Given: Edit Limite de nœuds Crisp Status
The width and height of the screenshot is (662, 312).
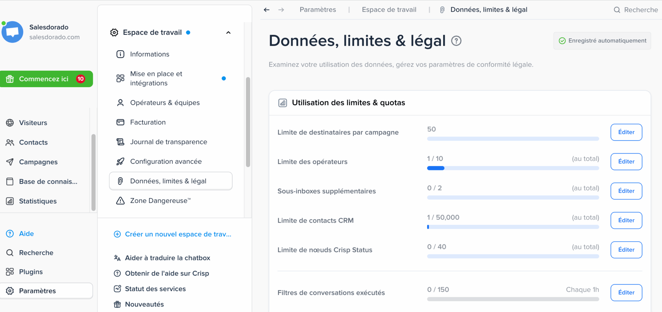Looking at the screenshot, I should pyautogui.click(x=626, y=250).
